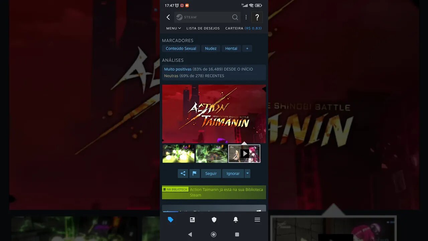The height and width of the screenshot is (241, 428).
Task: Expand the MENU dropdown
Action: point(174,28)
